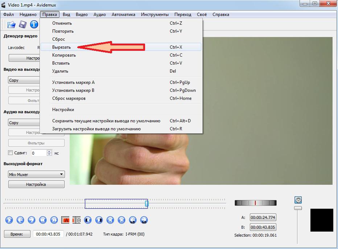Go to previous frame arrow icon
338x249 pixels.
[20, 220]
